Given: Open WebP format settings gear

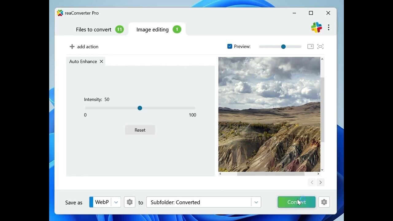Looking at the screenshot, I should pyautogui.click(x=130, y=202).
